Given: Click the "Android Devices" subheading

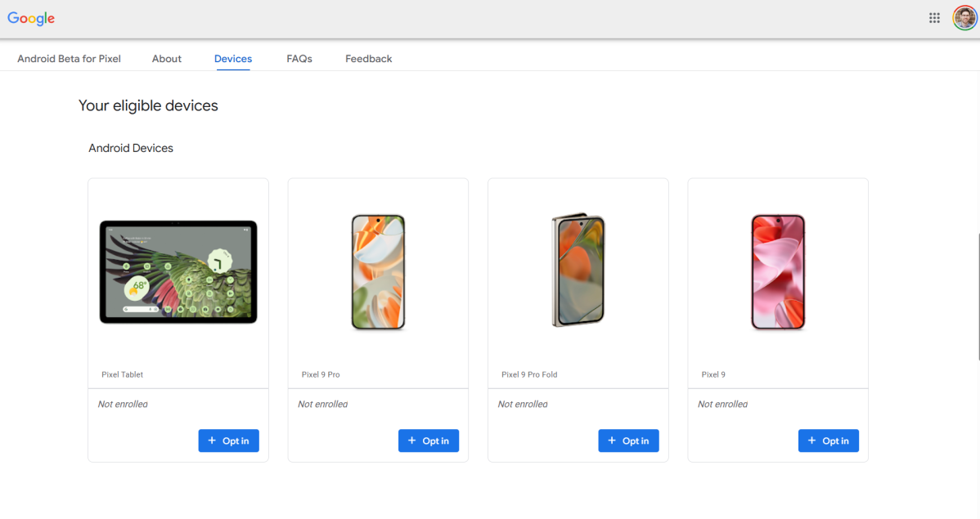Looking at the screenshot, I should (131, 148).
